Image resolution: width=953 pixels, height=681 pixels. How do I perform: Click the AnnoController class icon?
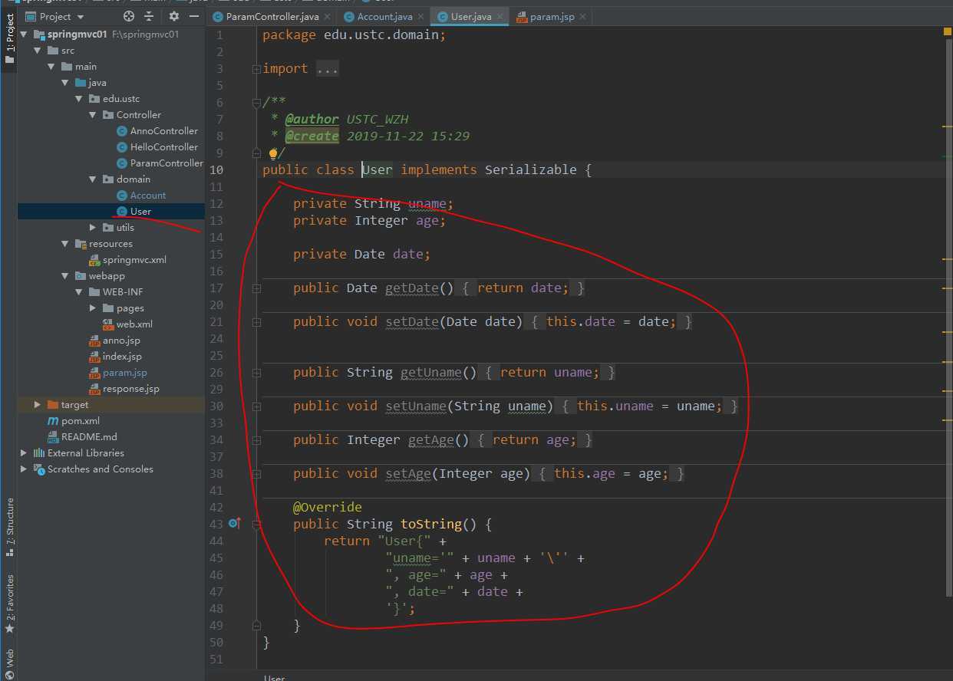pyautogui.click(x=122, y=131)
